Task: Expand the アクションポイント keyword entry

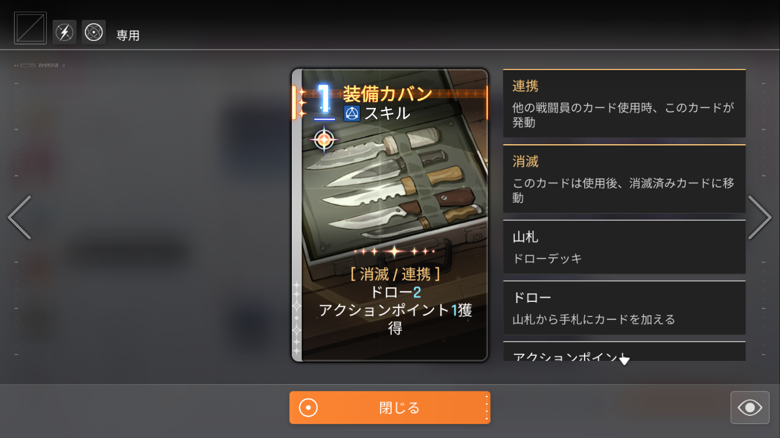Action: (x=624, y=352)
